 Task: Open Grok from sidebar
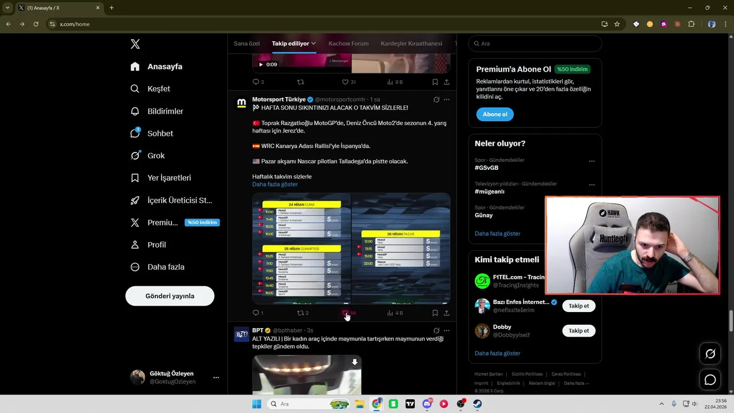pyautogui.click(x=148, y=155)
